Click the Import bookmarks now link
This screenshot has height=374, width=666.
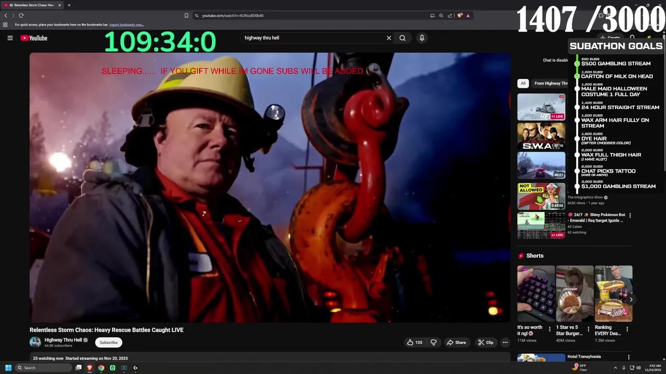(126, 24)
